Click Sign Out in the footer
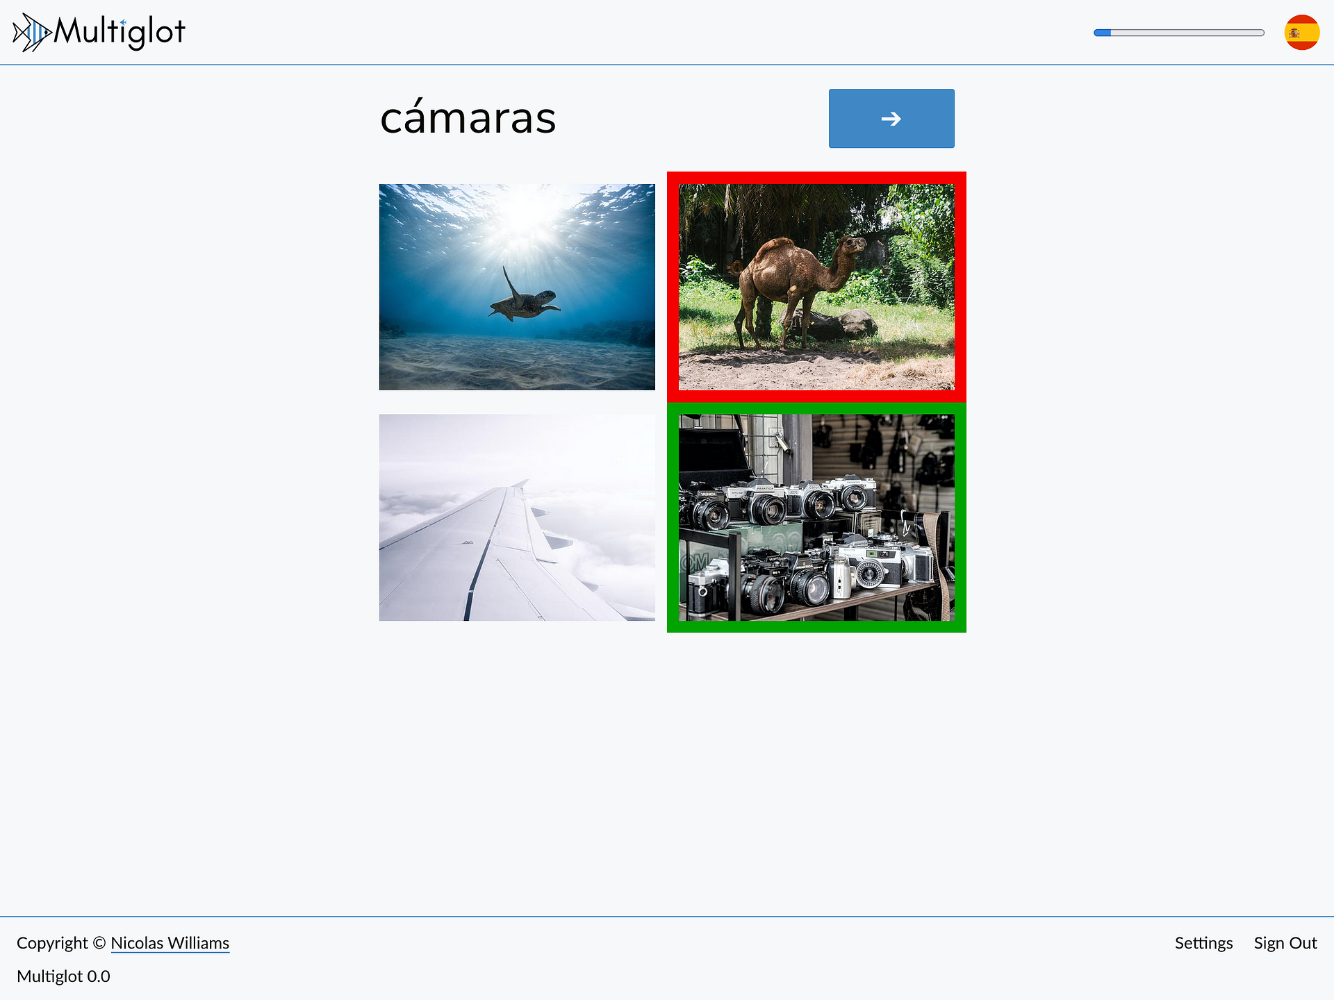This screenshot has height=1000, width=1334. pyautogui.click(x=1285, y=943)
